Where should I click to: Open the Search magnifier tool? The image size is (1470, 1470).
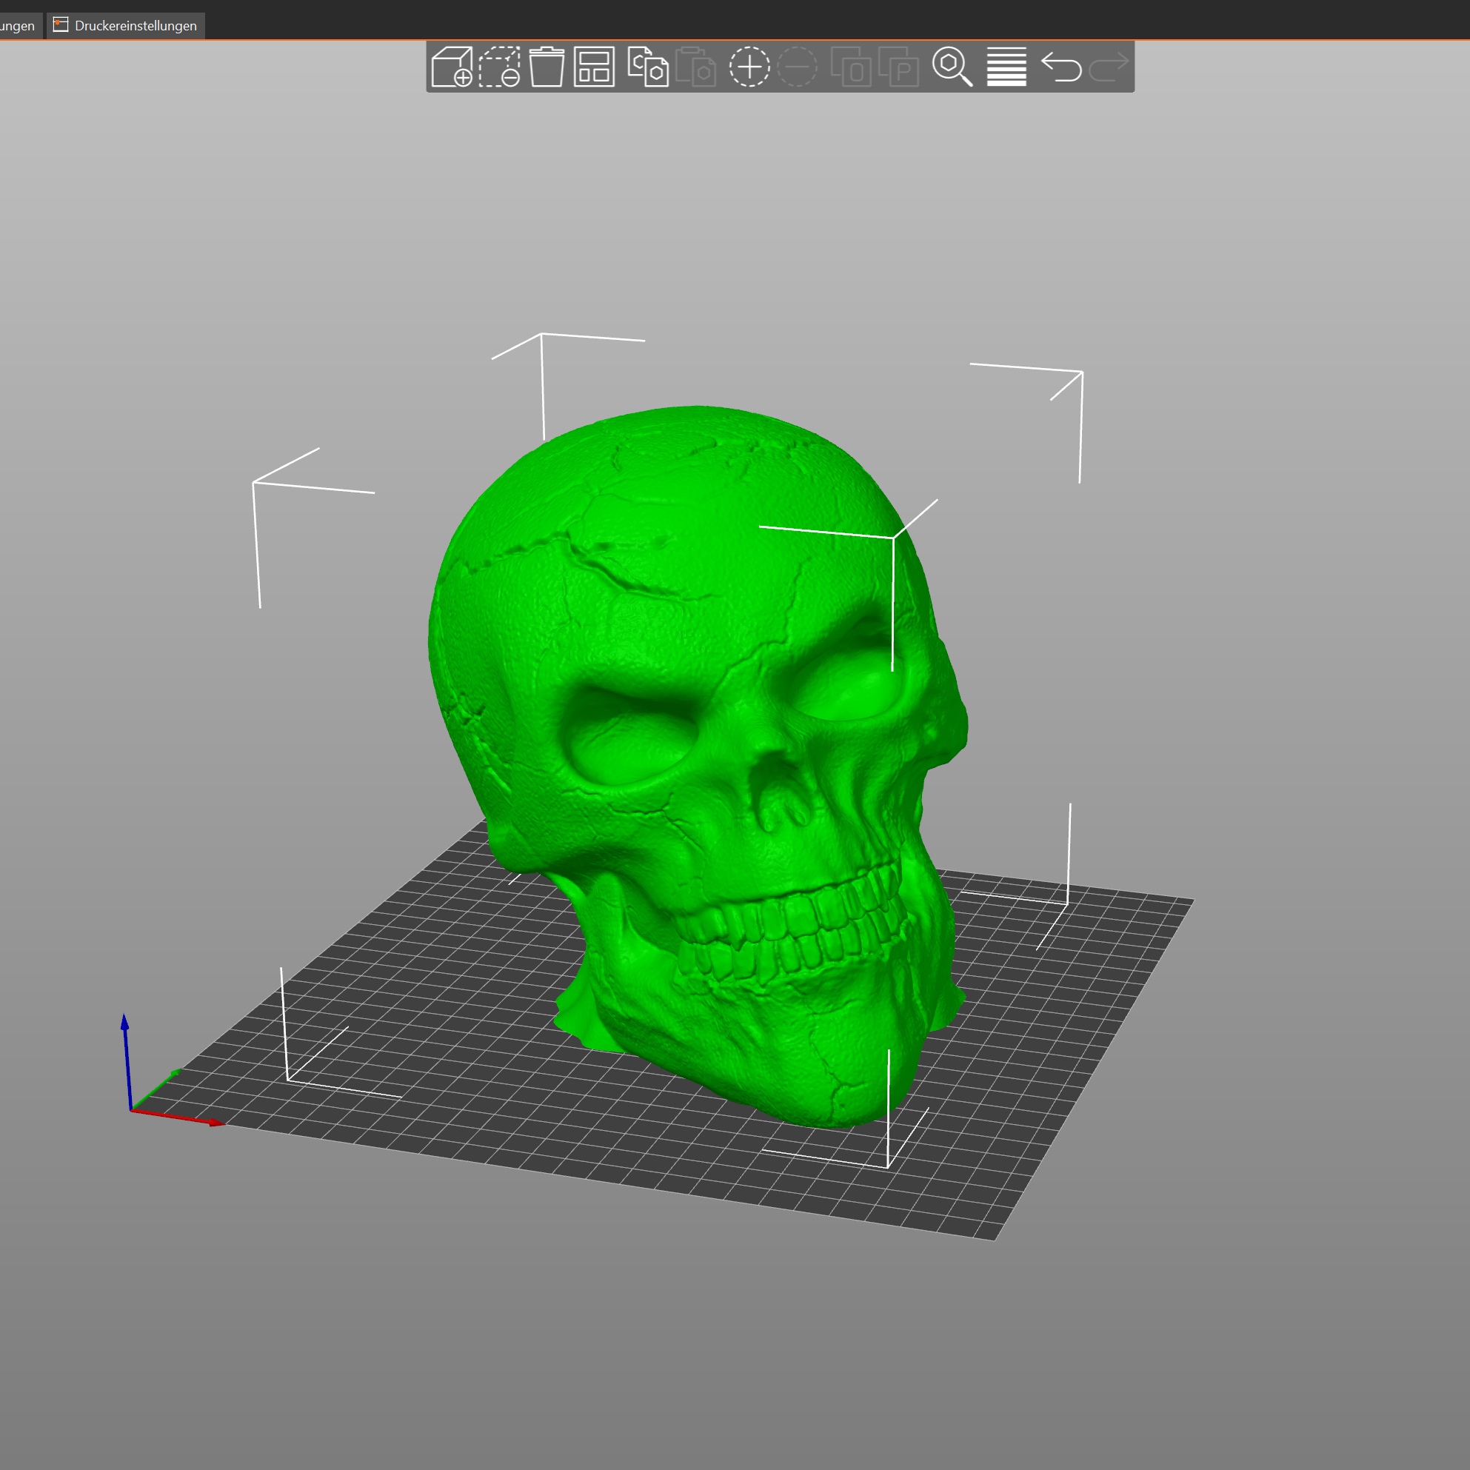(x=952, y=67)
